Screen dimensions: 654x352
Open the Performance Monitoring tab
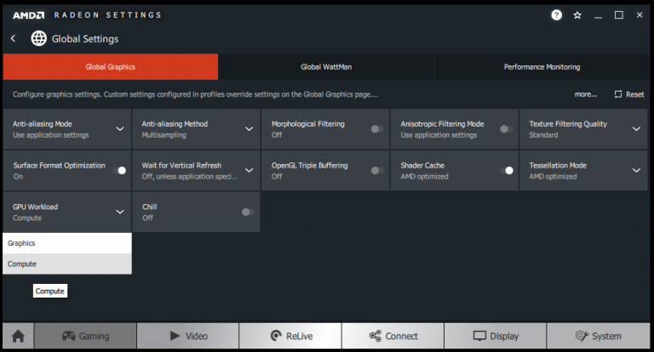[x=542, y=66]
